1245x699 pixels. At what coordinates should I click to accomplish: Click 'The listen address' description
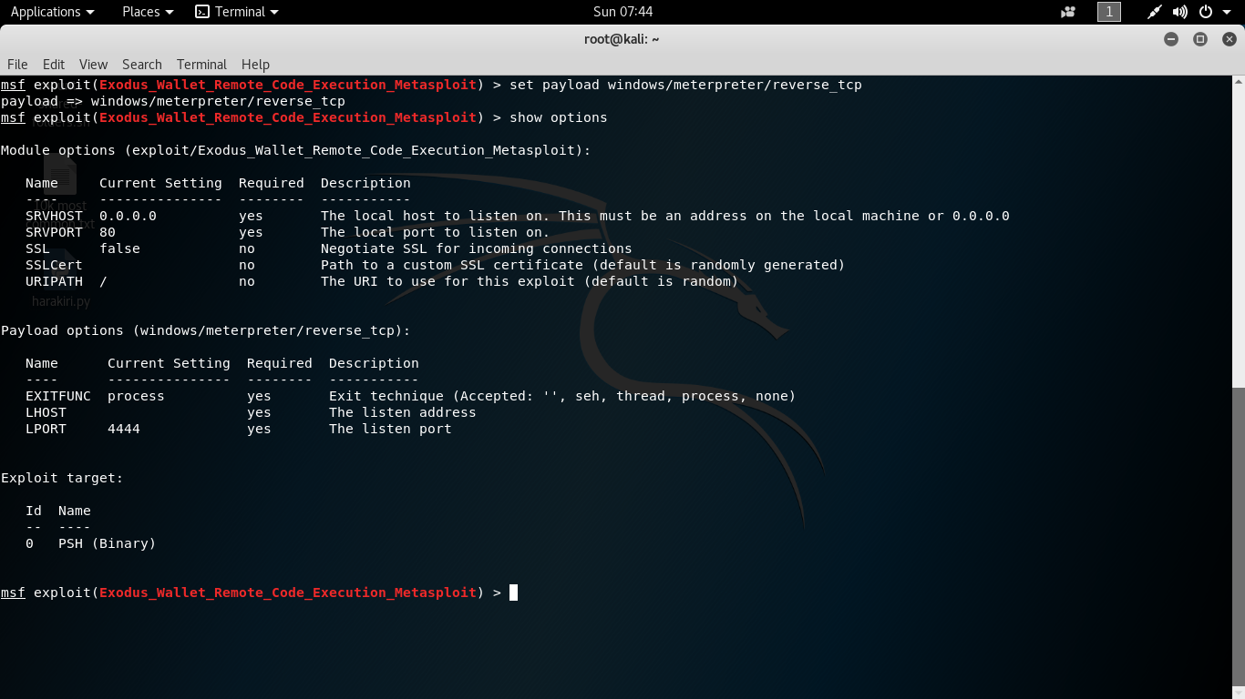click(403, 412)
